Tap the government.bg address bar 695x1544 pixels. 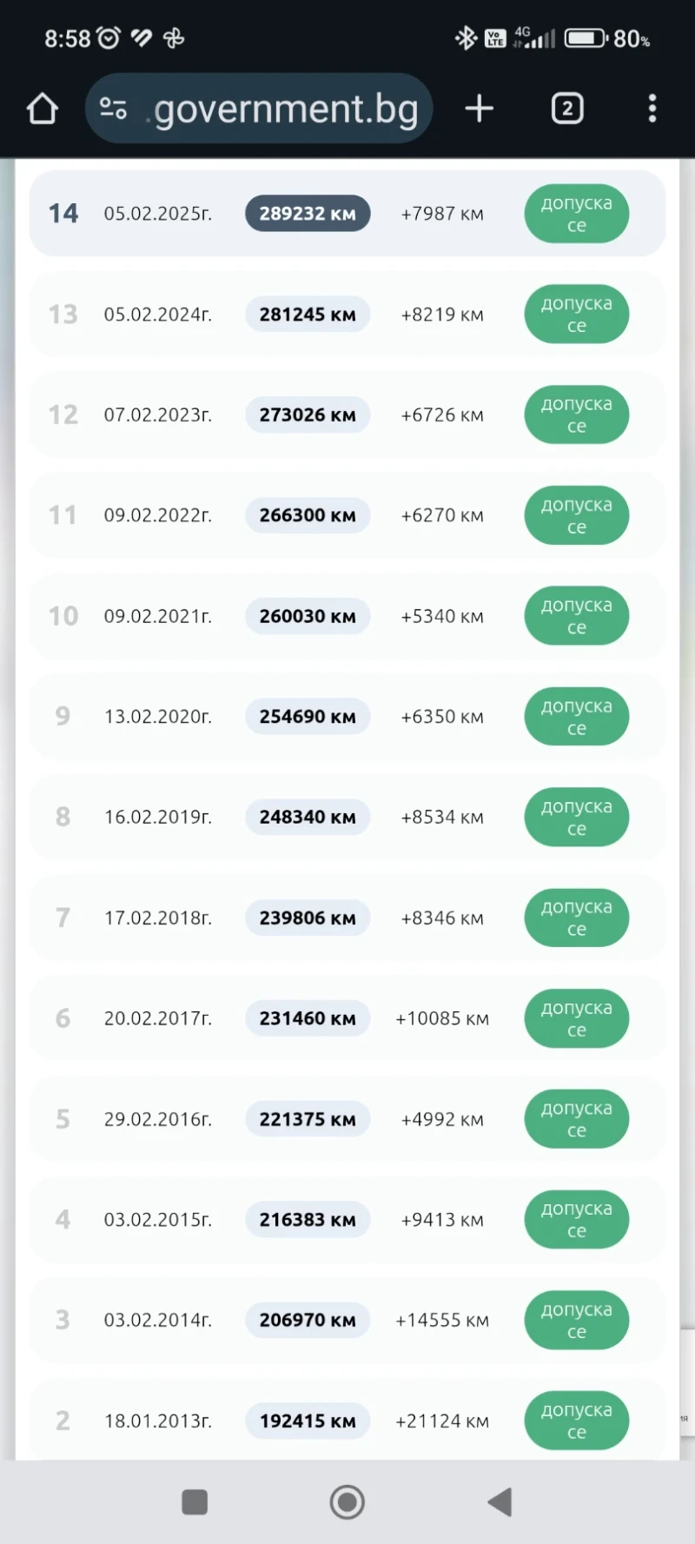click(x=286, y=109)
